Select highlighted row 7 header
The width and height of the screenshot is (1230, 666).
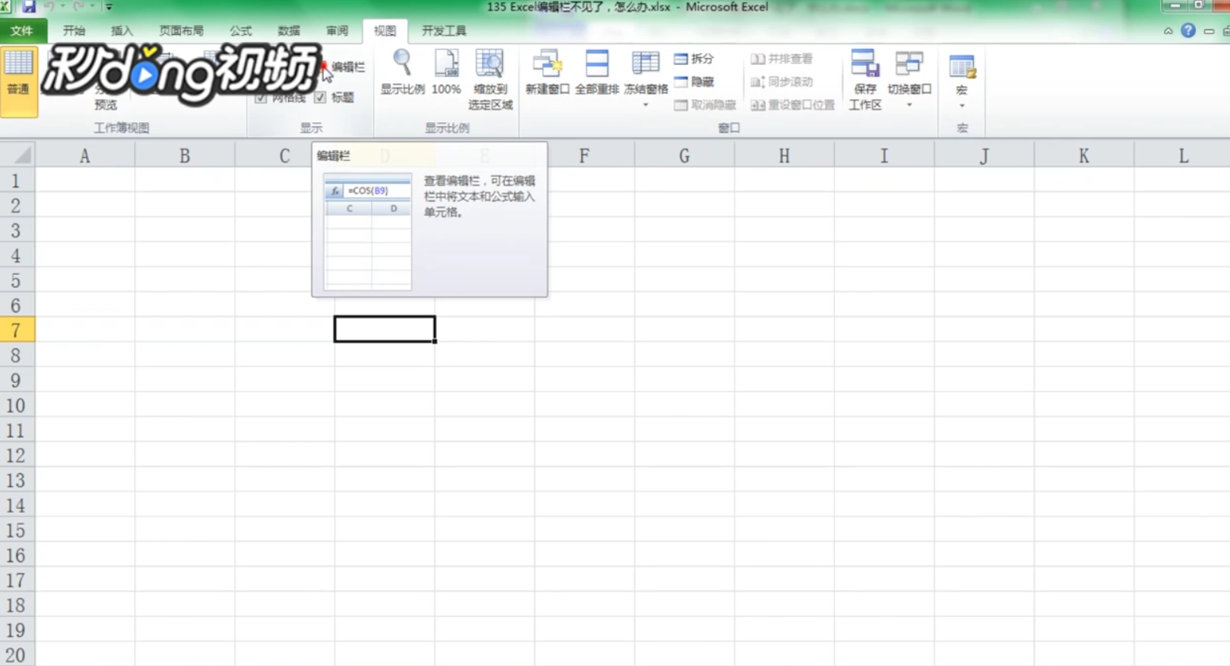[17, 331]
